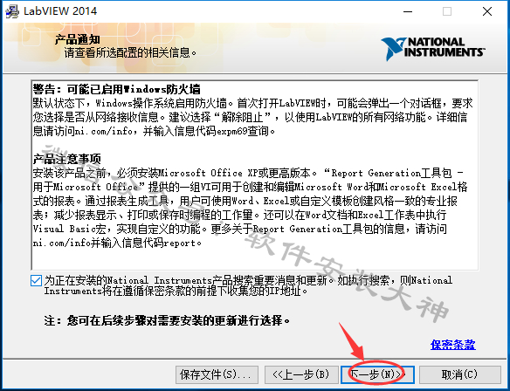The height and width of the screenshot is (391, 510).
Task: Click the National Instruments eagle emblem
Action: 393,49
